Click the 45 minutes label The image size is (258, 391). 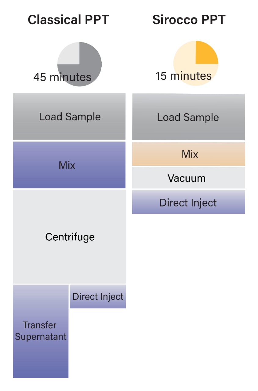[62, 77]
